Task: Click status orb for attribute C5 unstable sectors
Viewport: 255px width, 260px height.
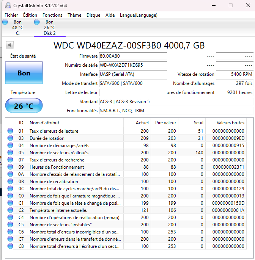Action: [10, 225]
